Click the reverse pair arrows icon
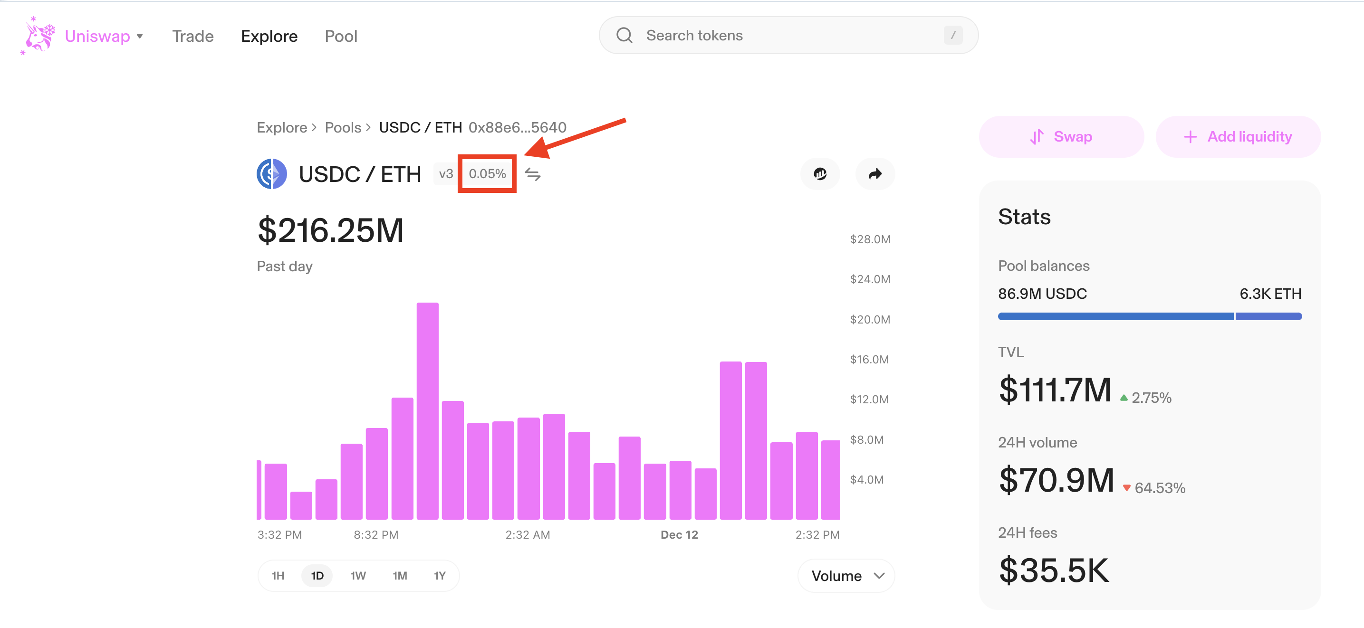This screenshot has height=628, width=1364. [532, 174]
